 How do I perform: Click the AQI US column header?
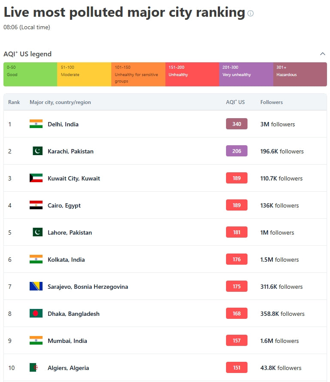[235, 102]
